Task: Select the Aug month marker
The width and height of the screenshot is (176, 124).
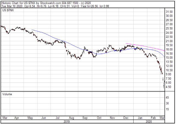Action: 71,118
